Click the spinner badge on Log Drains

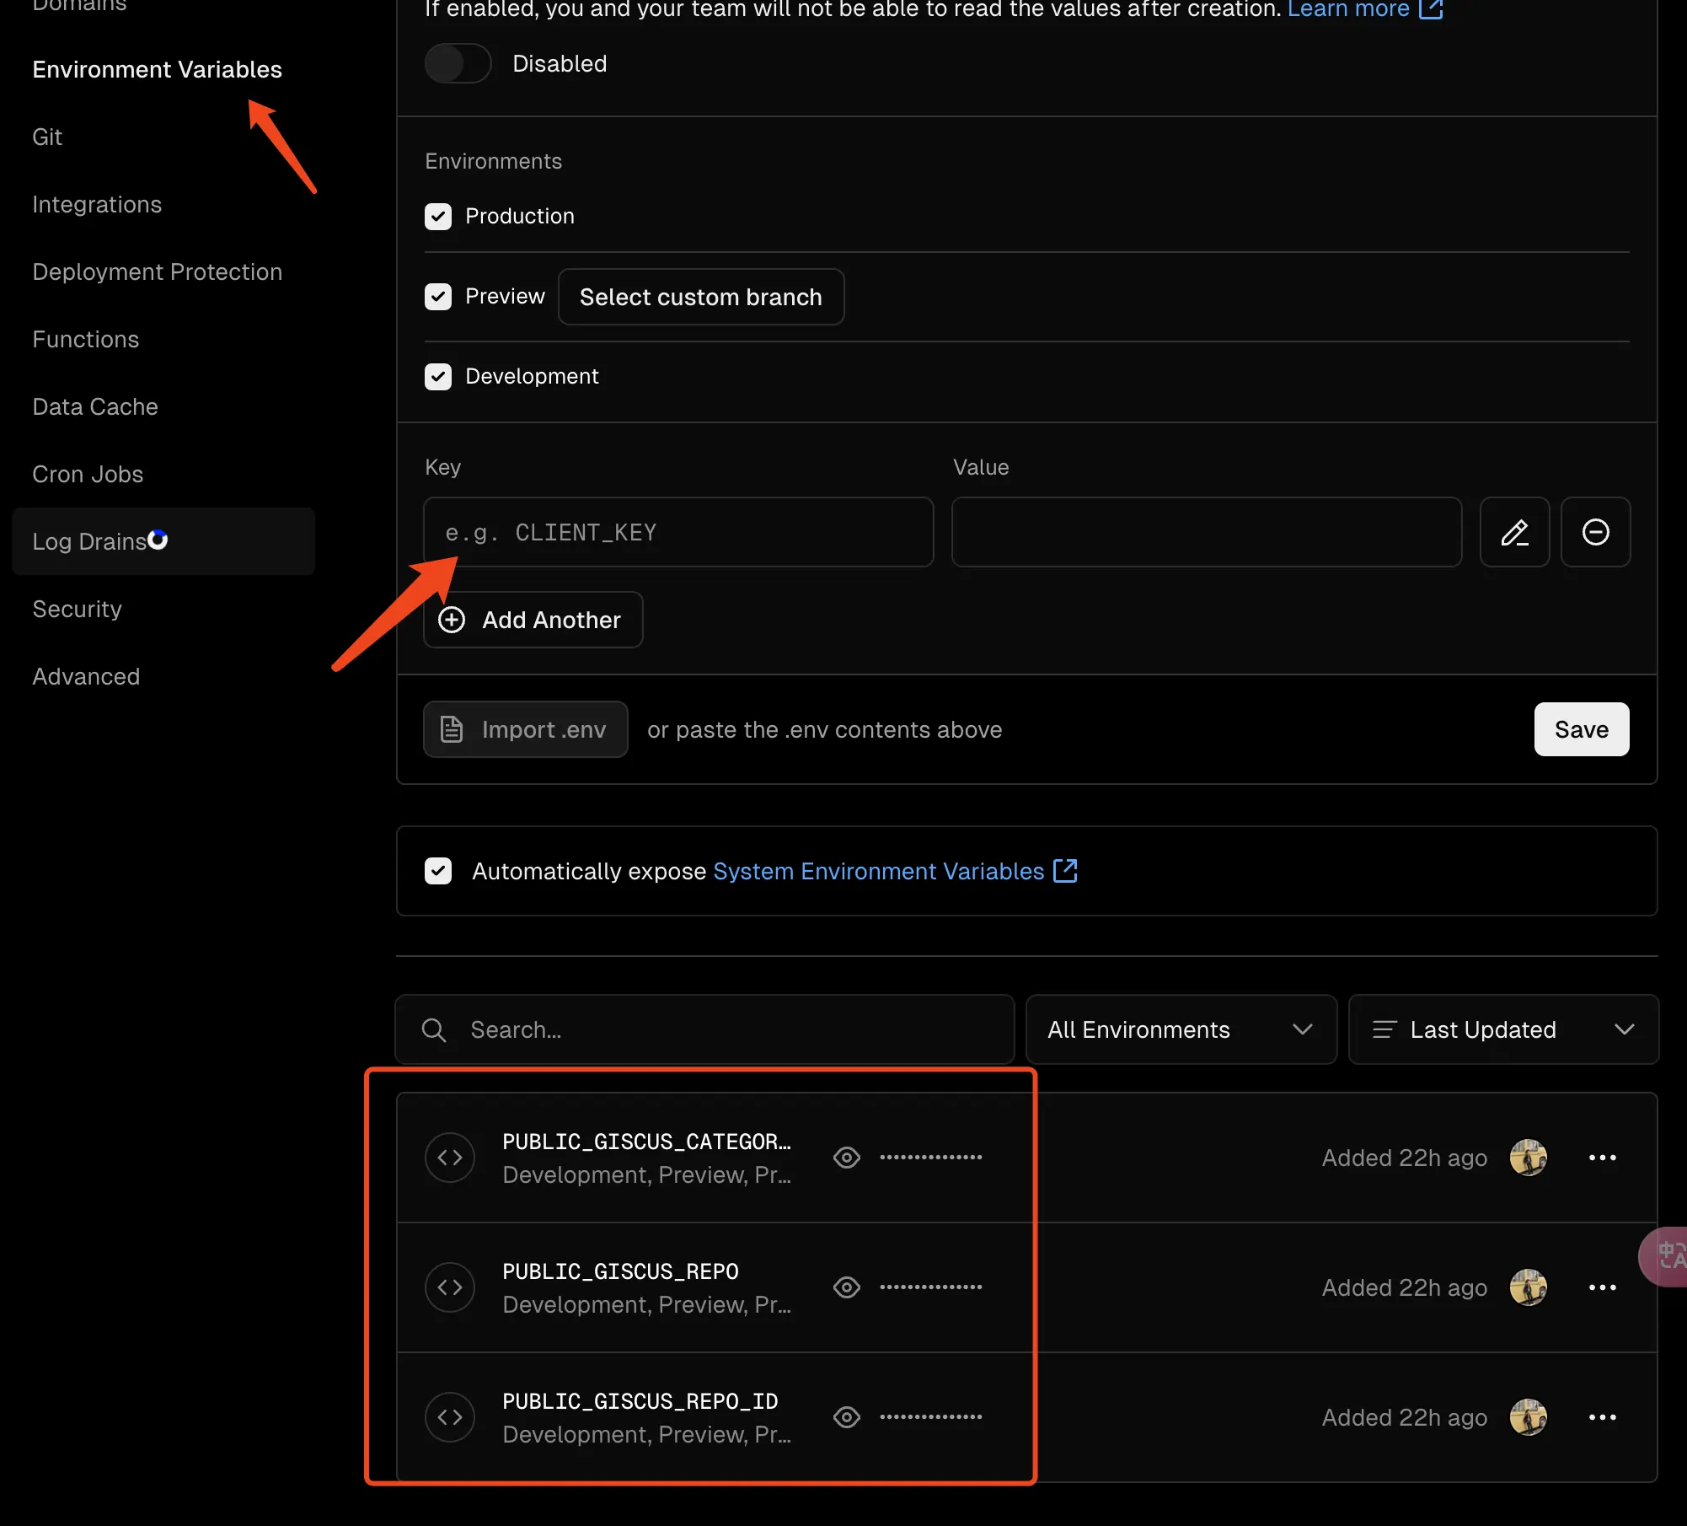tap(158, 540)
